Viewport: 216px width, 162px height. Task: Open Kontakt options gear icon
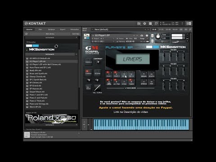pos(144,23)
